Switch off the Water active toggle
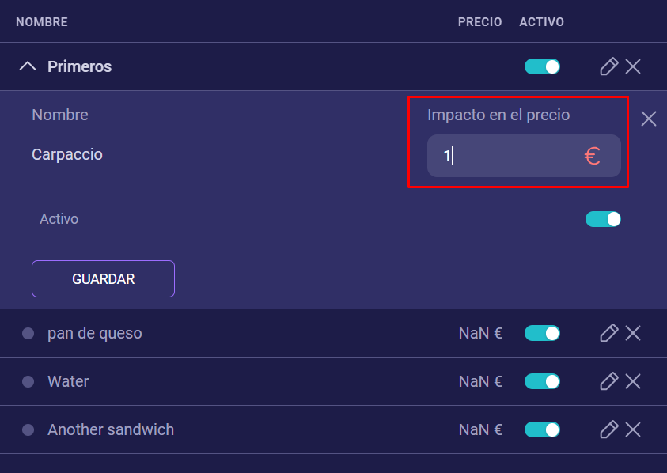The height and width of the screenshot is (473, 667). point(542,381)
